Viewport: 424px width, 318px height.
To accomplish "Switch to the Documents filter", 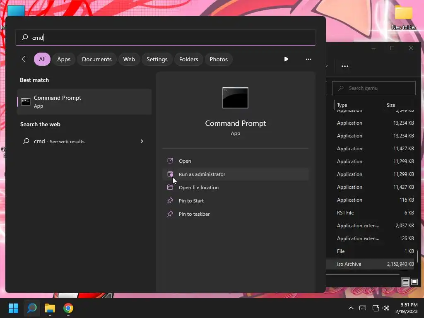I will 97,59.
